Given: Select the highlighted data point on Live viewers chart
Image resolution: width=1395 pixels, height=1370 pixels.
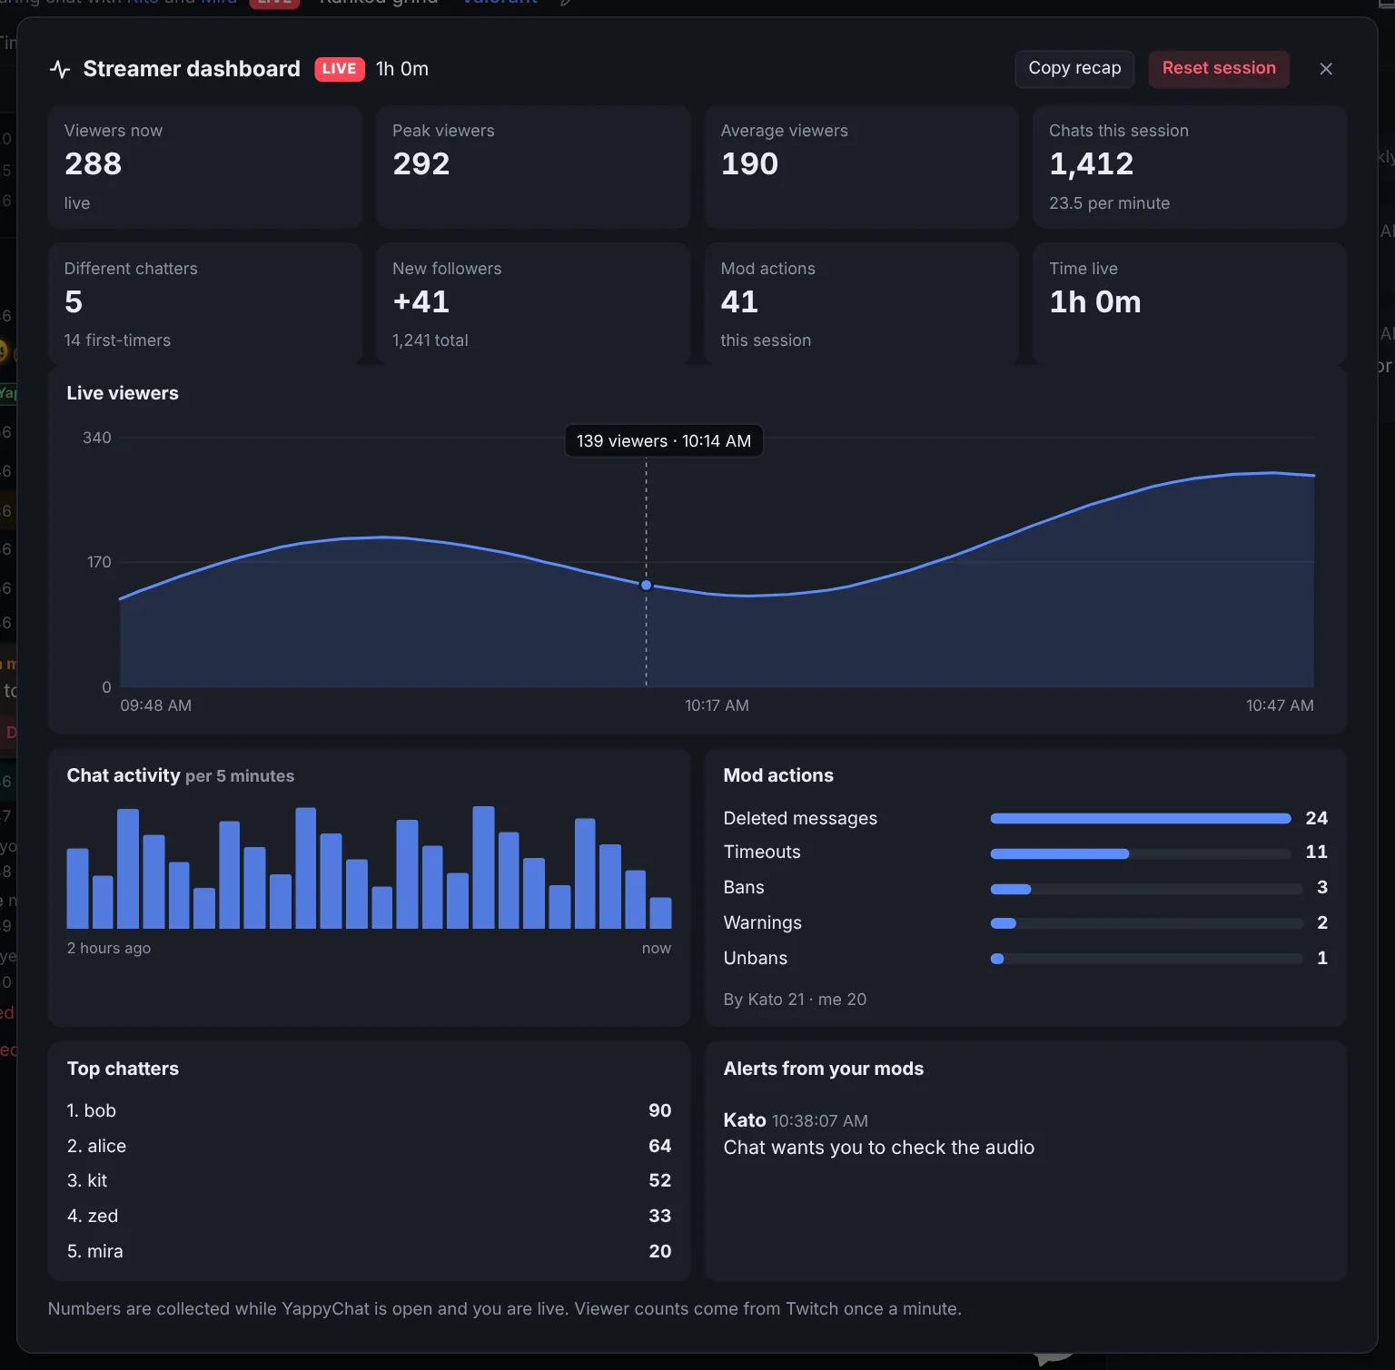Looking at the screenshot, I should (x=647, y=586).
